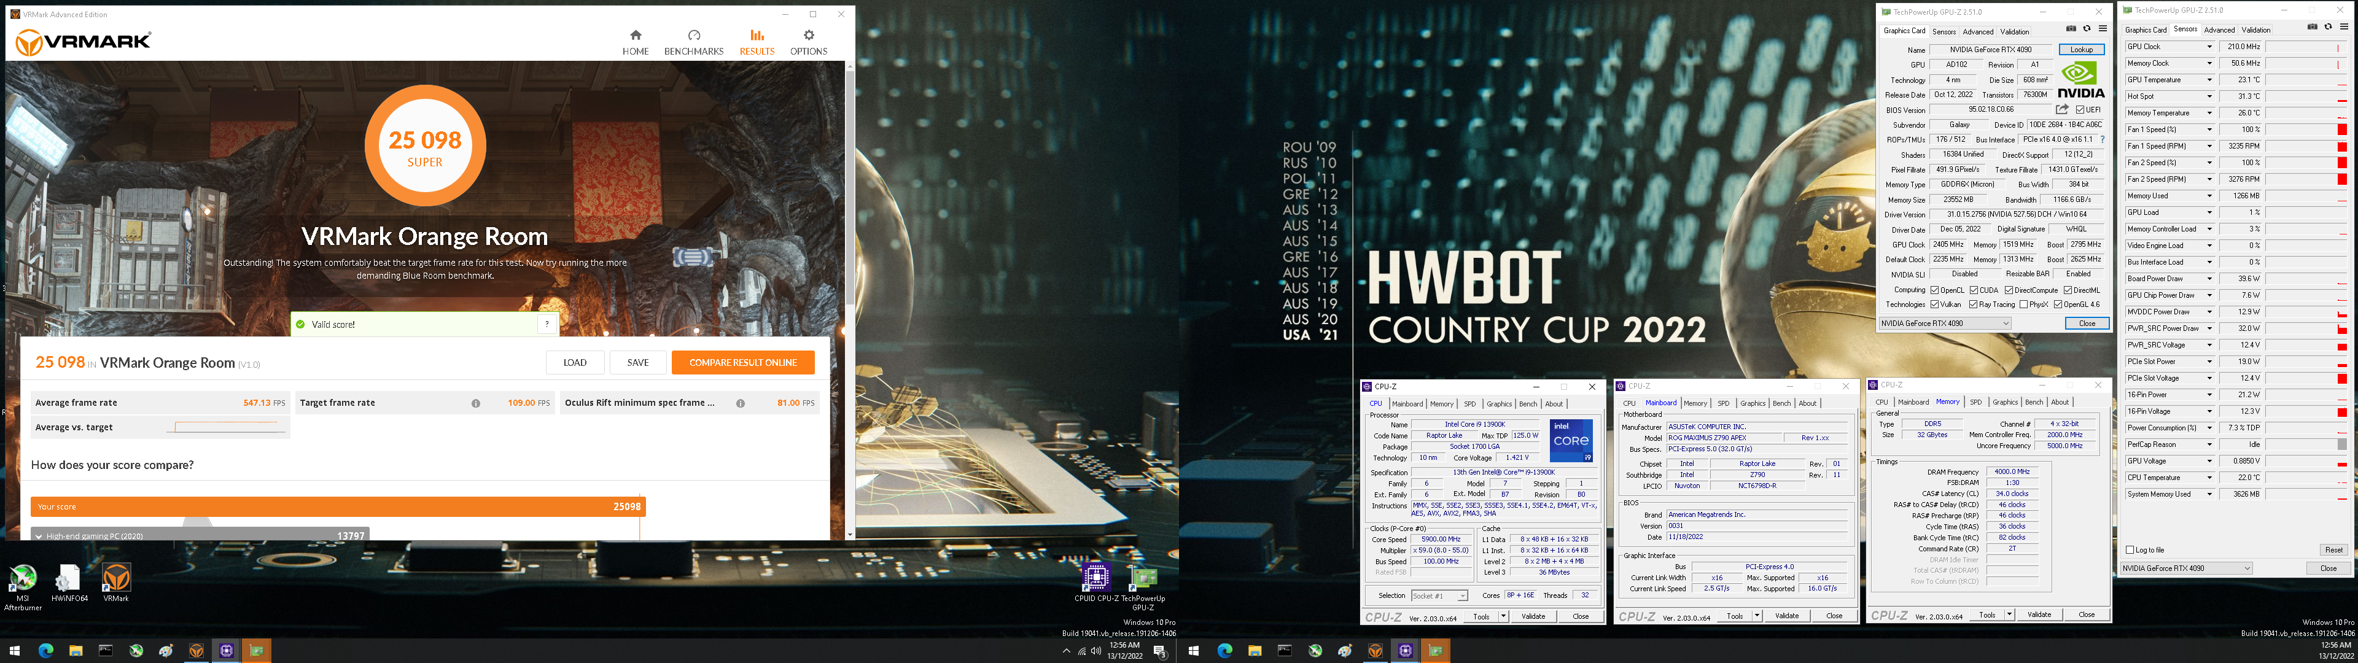
Task: Toggle OpenCL checkbox in GPU-Z
Action: [1934, 290]
